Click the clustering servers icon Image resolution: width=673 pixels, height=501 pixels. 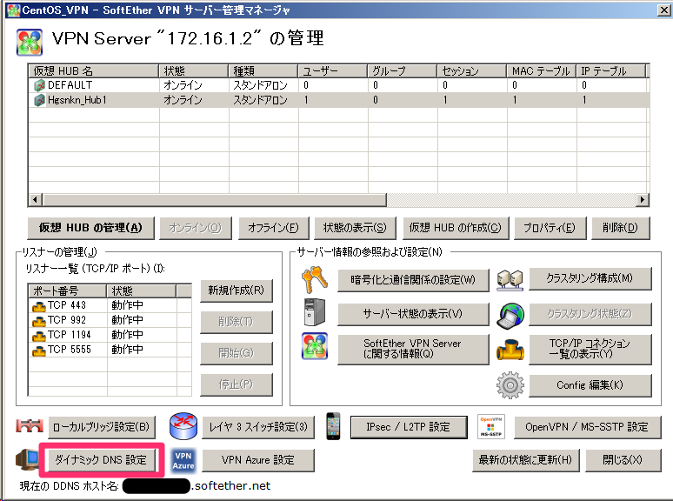click(510, 280)
